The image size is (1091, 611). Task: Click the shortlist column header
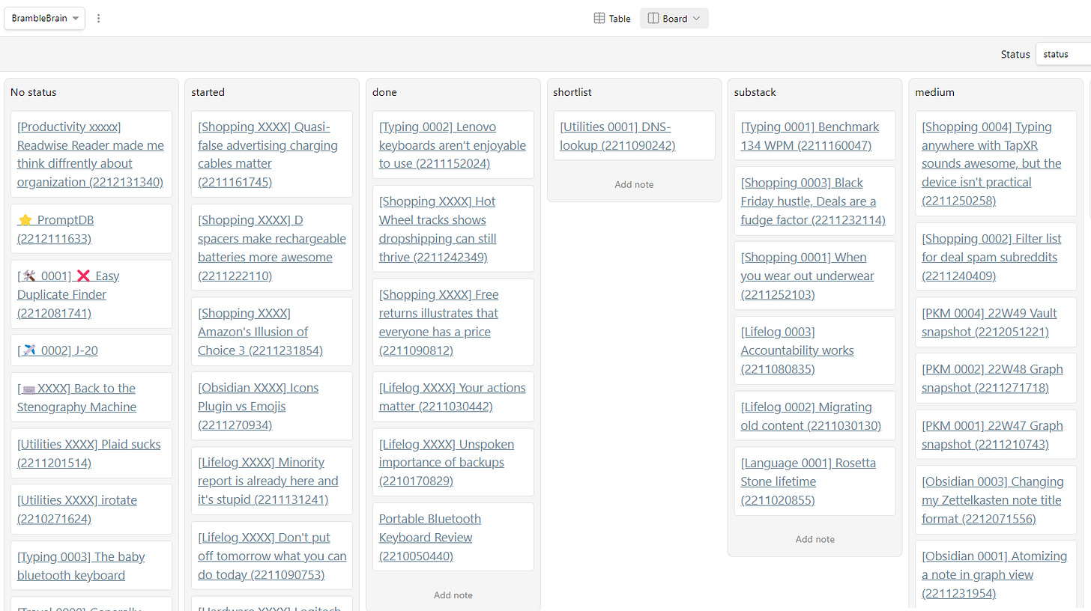pos(574,92)
